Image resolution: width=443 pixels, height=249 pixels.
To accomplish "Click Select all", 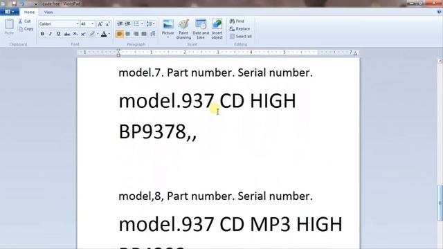I will click(240, 37).
